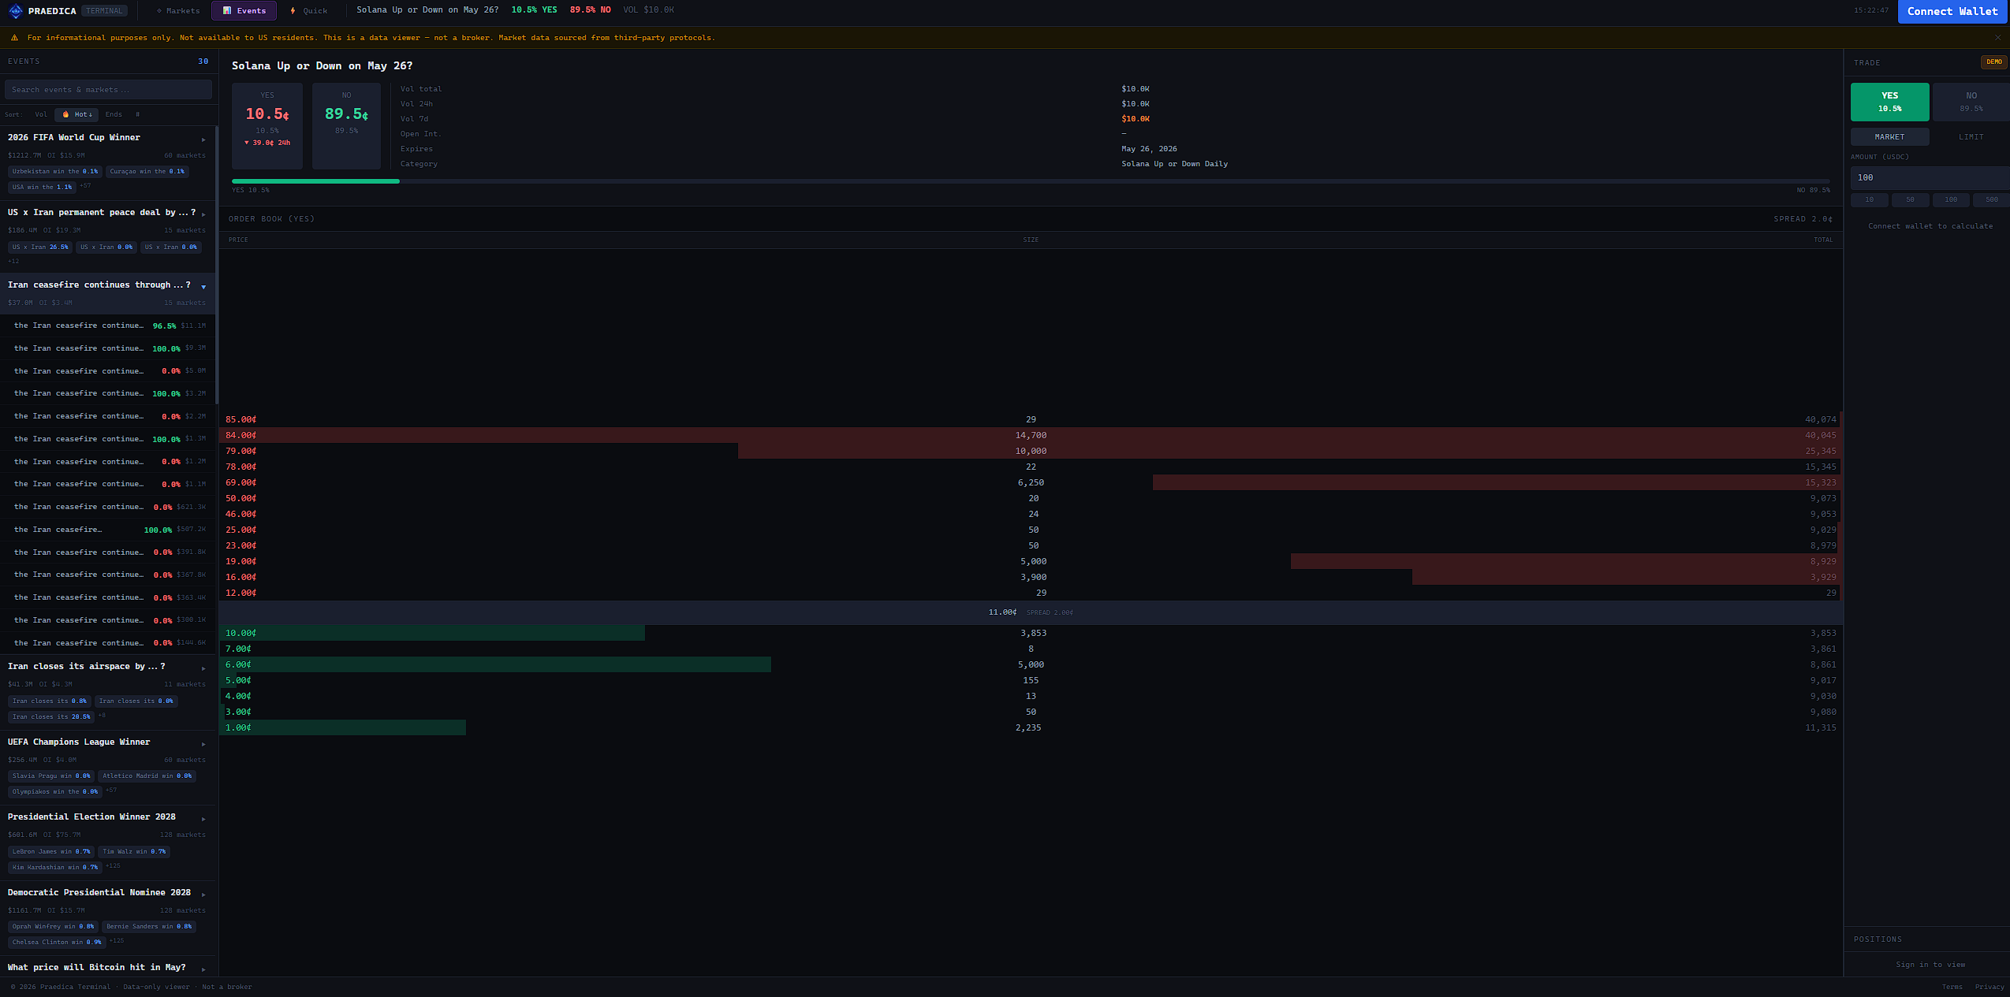Select the LeBron James win 0.7% chip
2010x997 pixels.
tap(51, 852)
